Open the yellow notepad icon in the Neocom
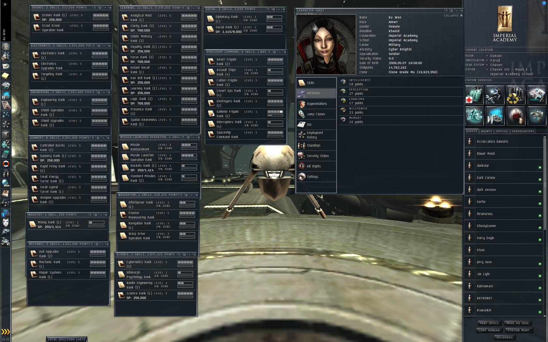Screen dimensions: 548x342 pyautogui.click(x=6, y=76)
